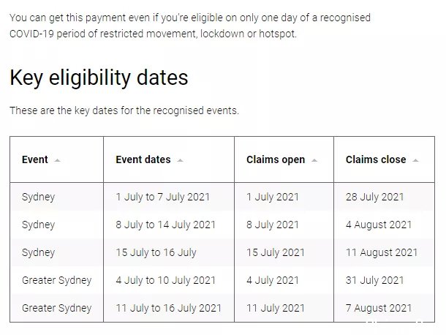Click the 7 August 2021 claims close cell
Viewport: 446px width, 335px height.
(385, 308)
